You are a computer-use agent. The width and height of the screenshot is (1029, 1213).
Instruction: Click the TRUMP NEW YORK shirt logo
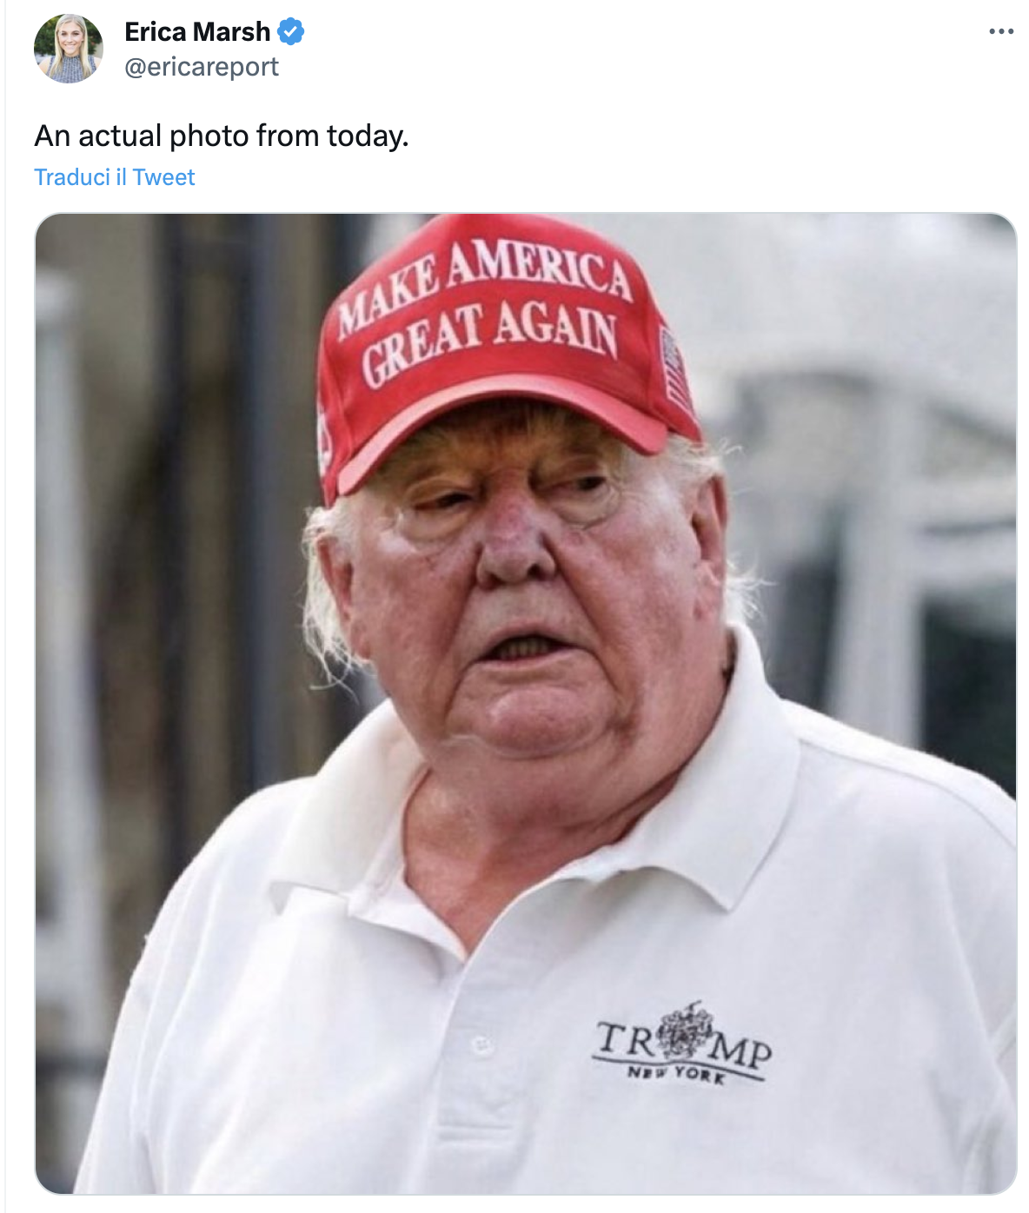[682, 1043]
